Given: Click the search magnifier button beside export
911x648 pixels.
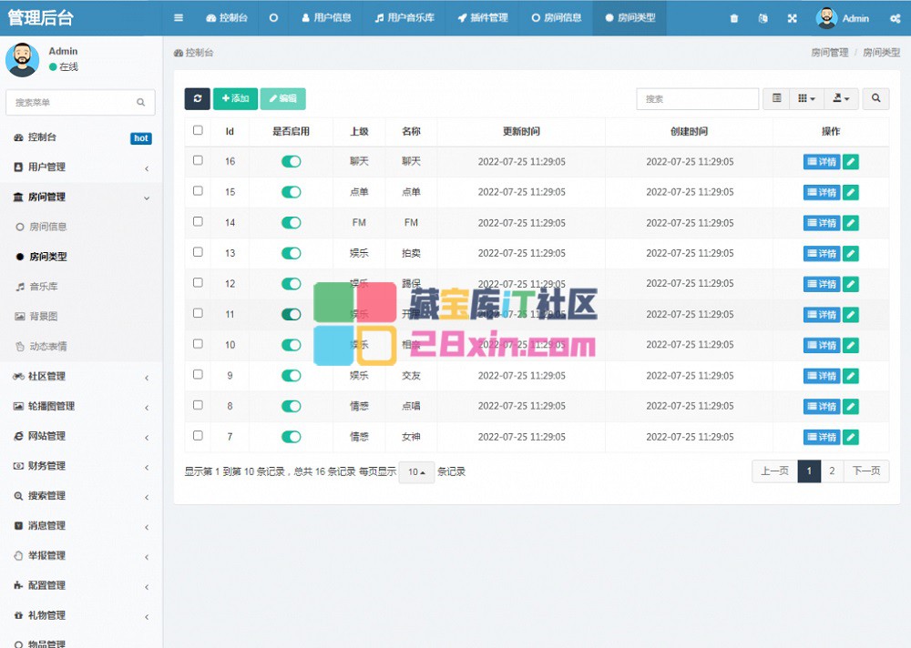Looking at the screenshot, I should coord(875,98).
